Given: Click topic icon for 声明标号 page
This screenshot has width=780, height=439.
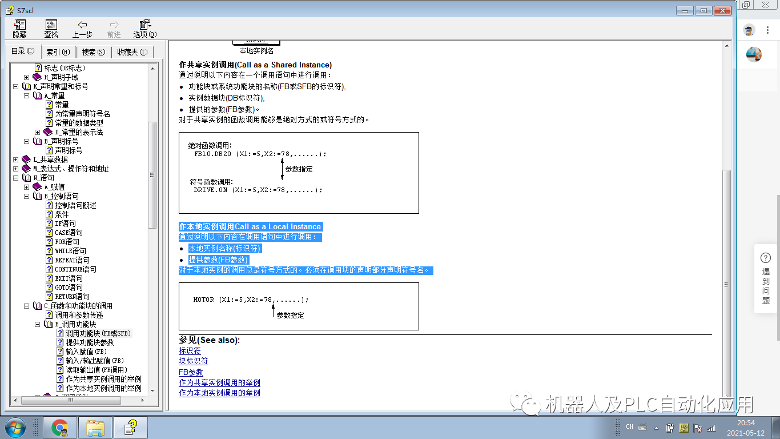Looking at the screenshot, I should pos(49,150).
